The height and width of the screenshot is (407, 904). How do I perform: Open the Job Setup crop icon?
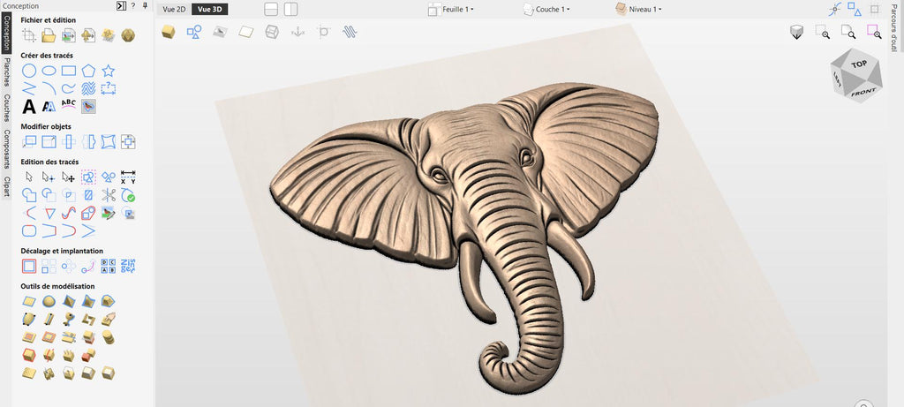29,35
